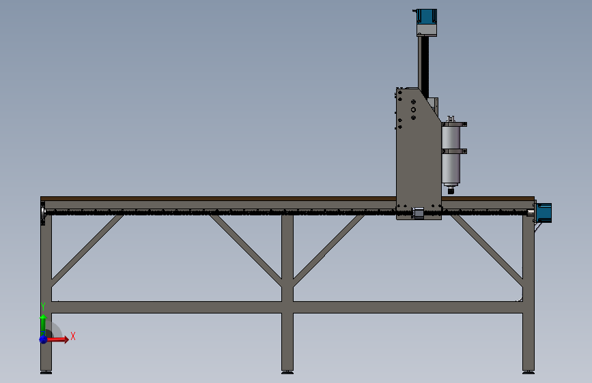Select the small gray motor under gantry plate
592x383 pixels.
point(418,213)
